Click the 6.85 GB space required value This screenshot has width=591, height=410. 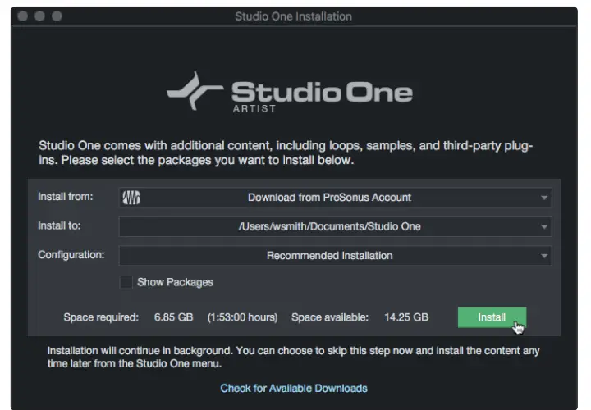[173, 317]
